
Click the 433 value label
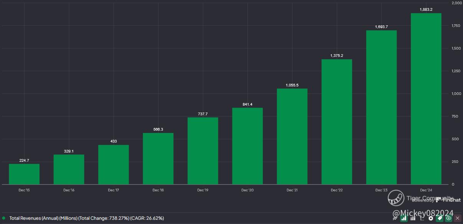pyautogui.click(x=114, y=141)
